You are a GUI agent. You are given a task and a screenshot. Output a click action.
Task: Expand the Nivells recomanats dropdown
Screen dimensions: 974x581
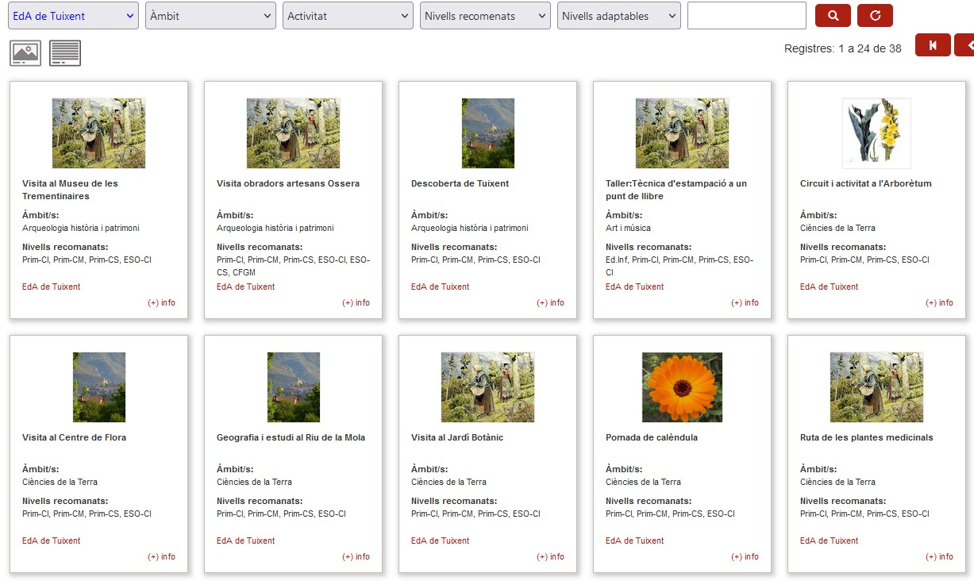pyautogui.click(x=485, y=16)
